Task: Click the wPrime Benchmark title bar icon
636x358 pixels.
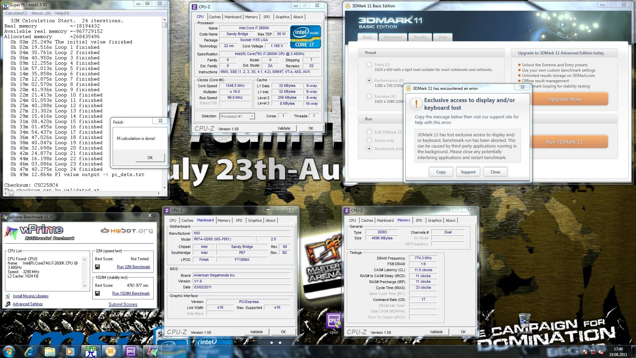Action: click(5, 217)
